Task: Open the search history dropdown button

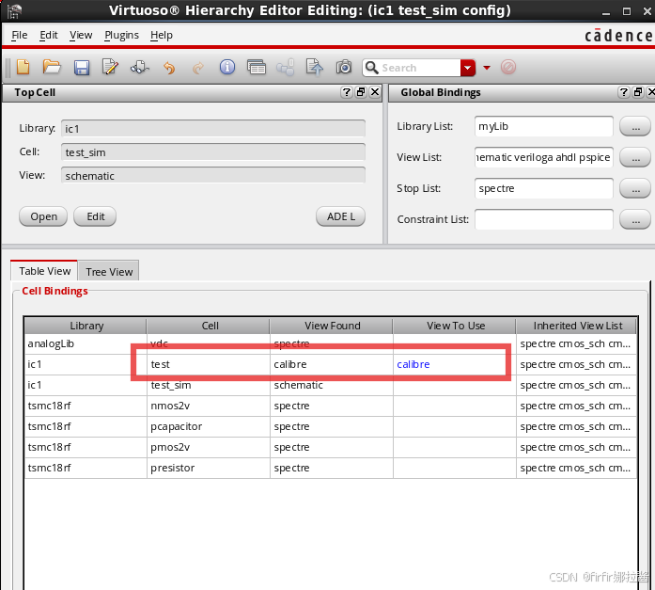Action: click(x=468, y=68)
